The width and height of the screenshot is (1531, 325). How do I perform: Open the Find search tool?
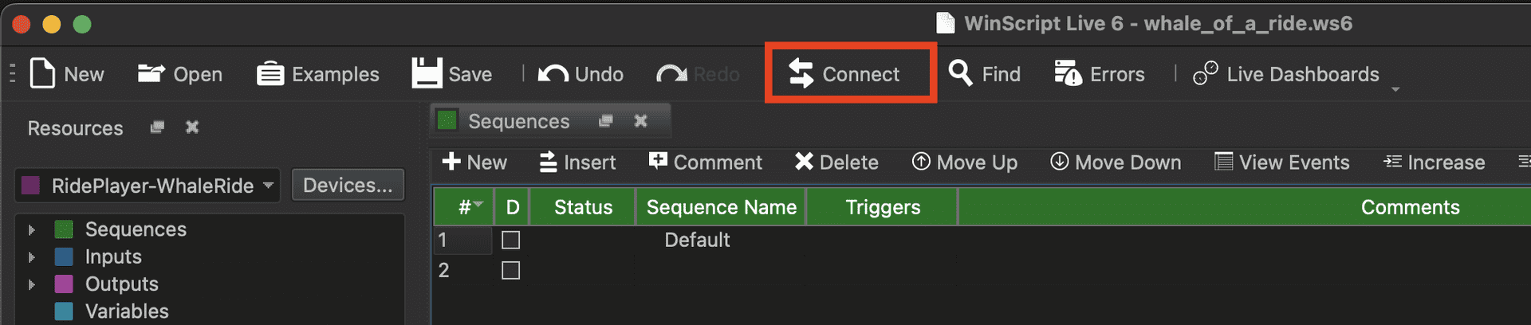click(x=985, y=74)
